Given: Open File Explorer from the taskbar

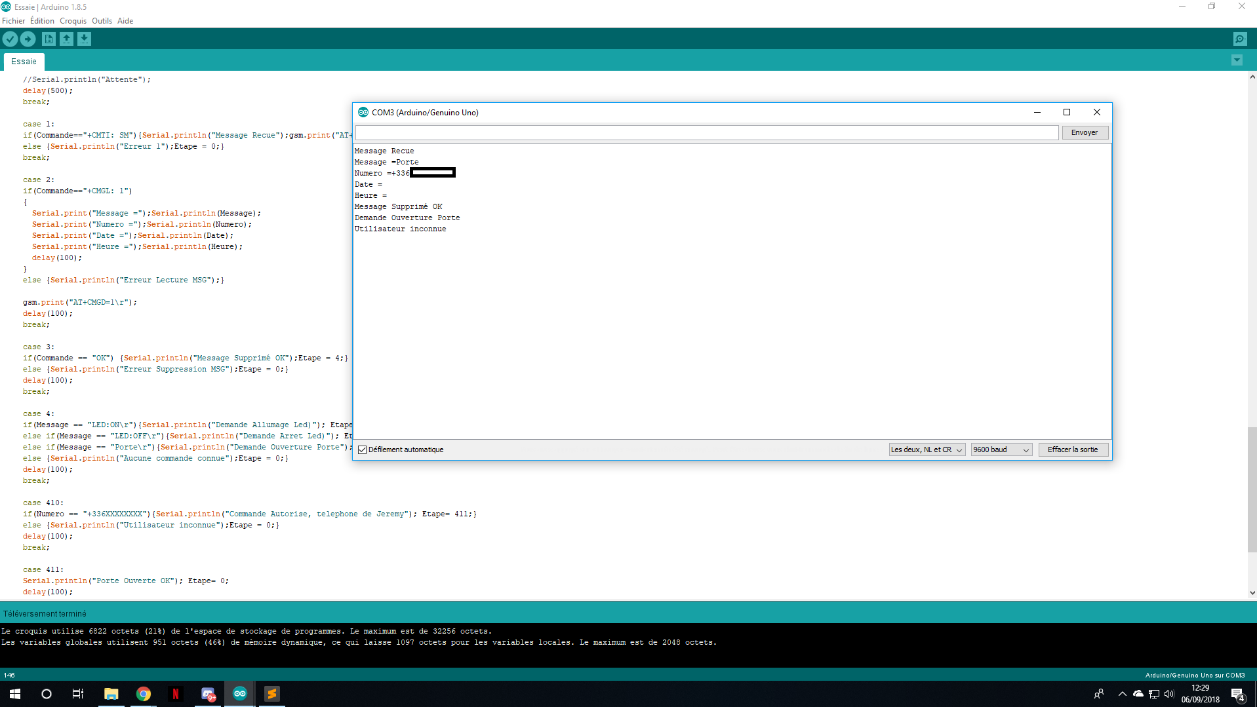Looking at the screenshot, I should click(111, 694).
